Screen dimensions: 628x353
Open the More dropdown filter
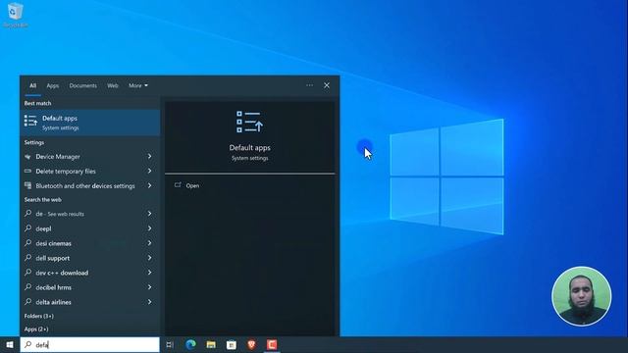tap(138, 85)
